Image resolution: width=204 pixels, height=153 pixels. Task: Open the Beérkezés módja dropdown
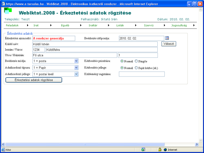click(76, 61)
